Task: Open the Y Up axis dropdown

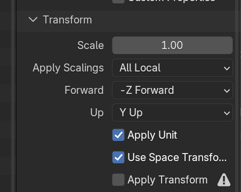Action: 172,113
